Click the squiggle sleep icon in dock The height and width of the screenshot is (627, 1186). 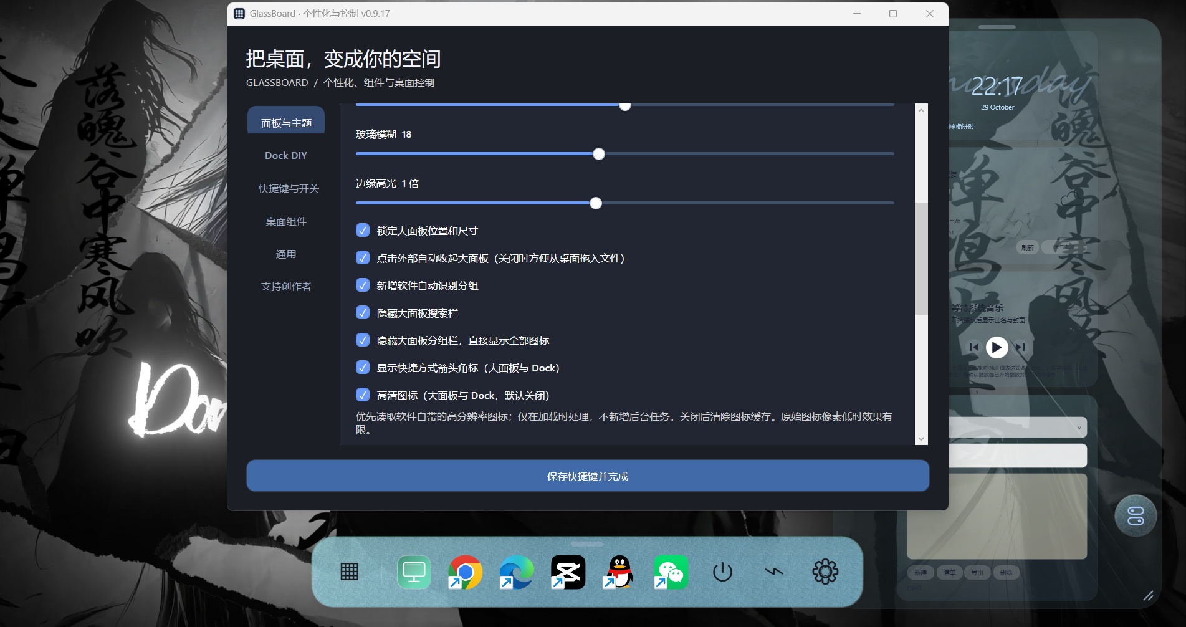coord(774,572)
